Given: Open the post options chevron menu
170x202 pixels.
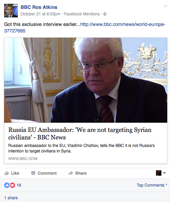Looking at the screenshot, I should coord(165,6).
